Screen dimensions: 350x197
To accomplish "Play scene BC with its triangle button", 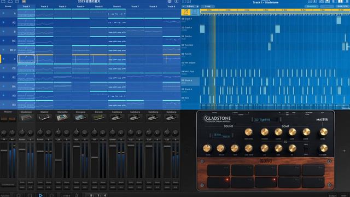I will point(3,40).
